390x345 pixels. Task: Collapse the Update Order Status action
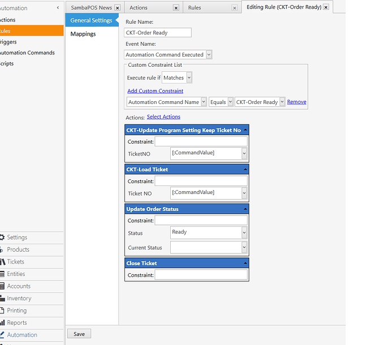(x=245, y=209)
